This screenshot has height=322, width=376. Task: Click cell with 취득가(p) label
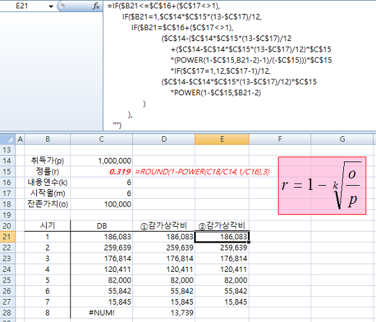click(x=47, y=161)
